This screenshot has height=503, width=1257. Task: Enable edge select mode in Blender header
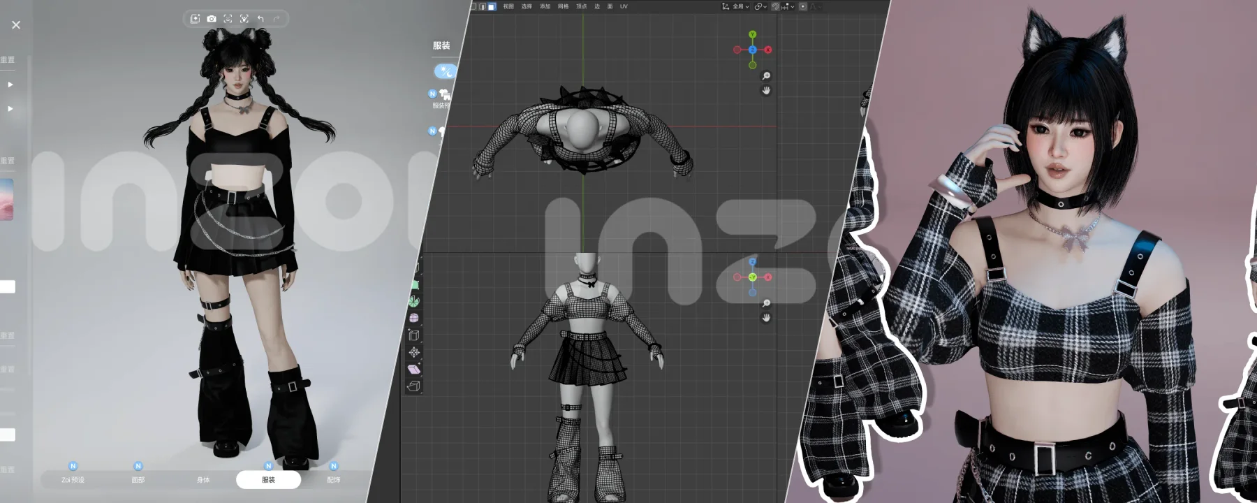click(483, 6)
